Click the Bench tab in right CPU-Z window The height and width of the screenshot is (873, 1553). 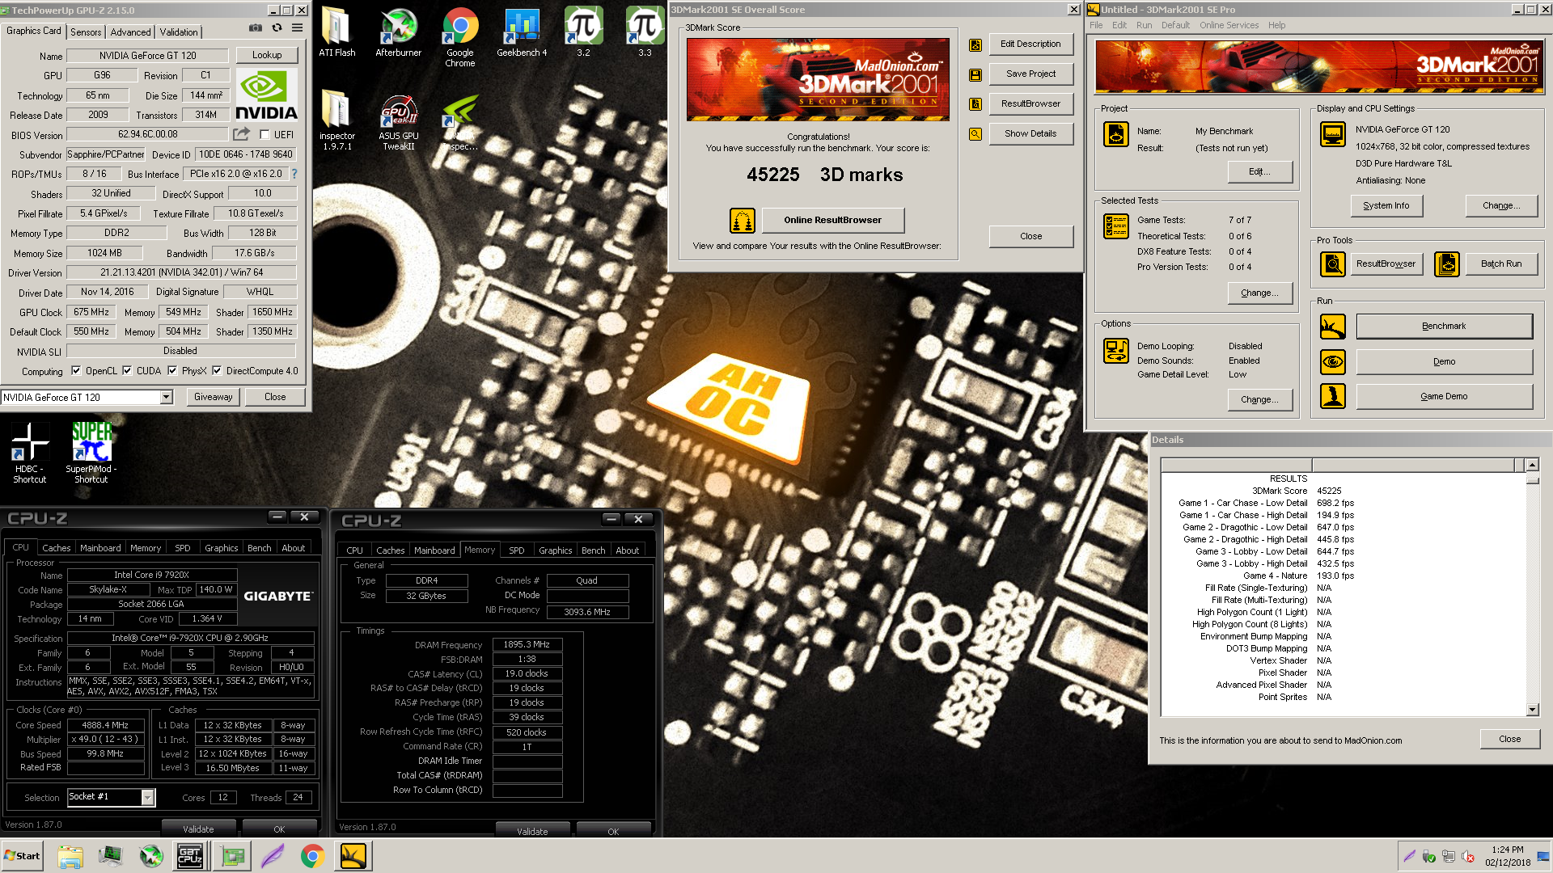click(593, 550)
